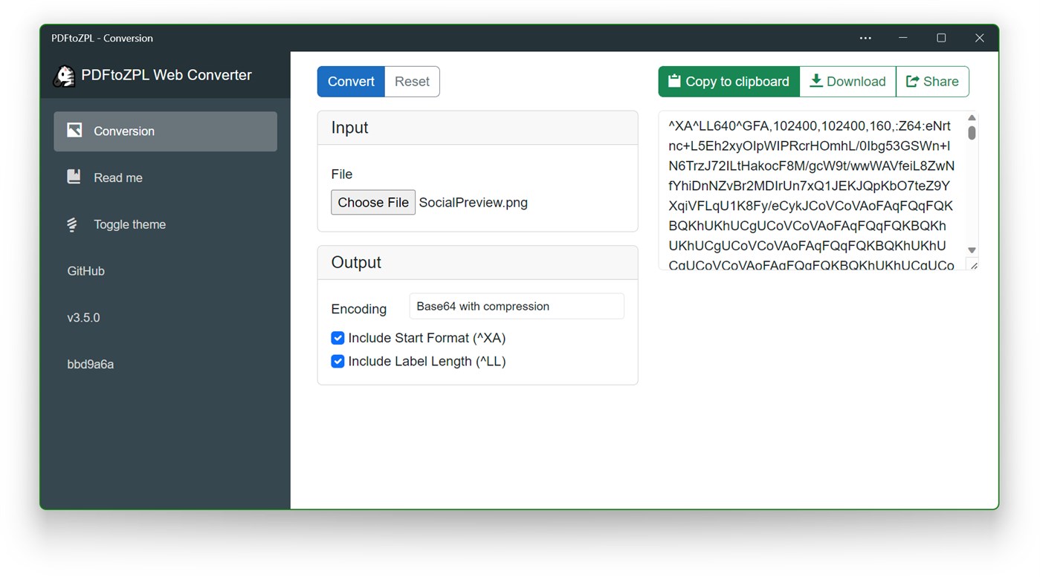The width and height of the screenshot is (1040, 577).
Task: Click the Read me book icon
Action: click(74, 177)
